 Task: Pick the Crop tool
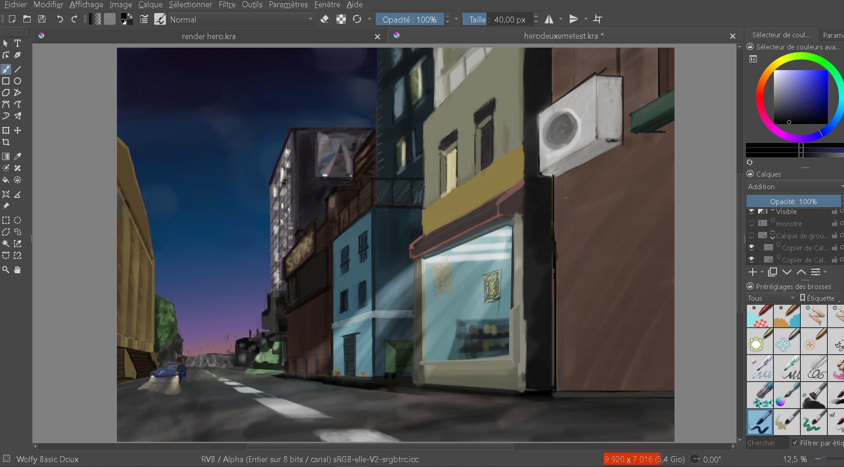pos(6,142)
